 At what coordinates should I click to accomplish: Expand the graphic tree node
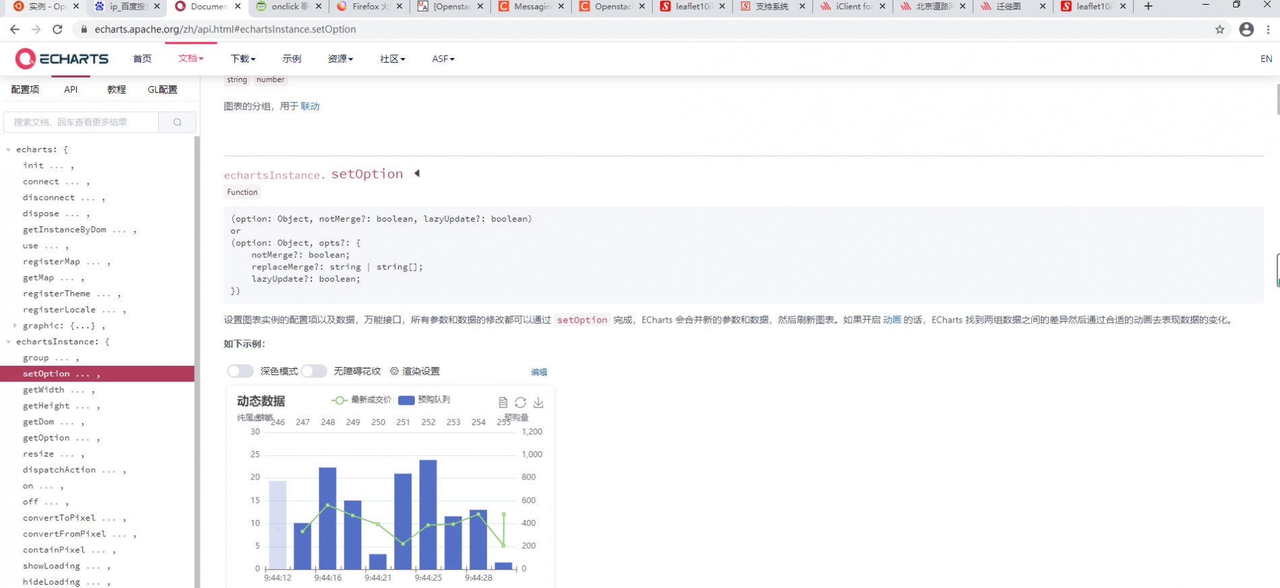pos(15,326)
